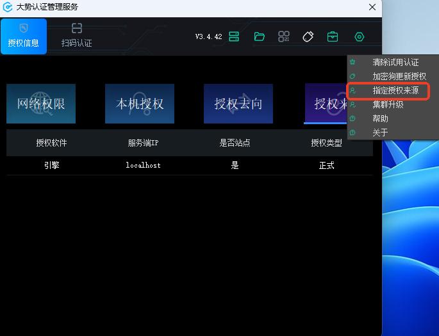This screenshot has width=439, height=336.
Task: Open 帮助 from settings menu
Action: pyautogui.click(x=380, y=118)
